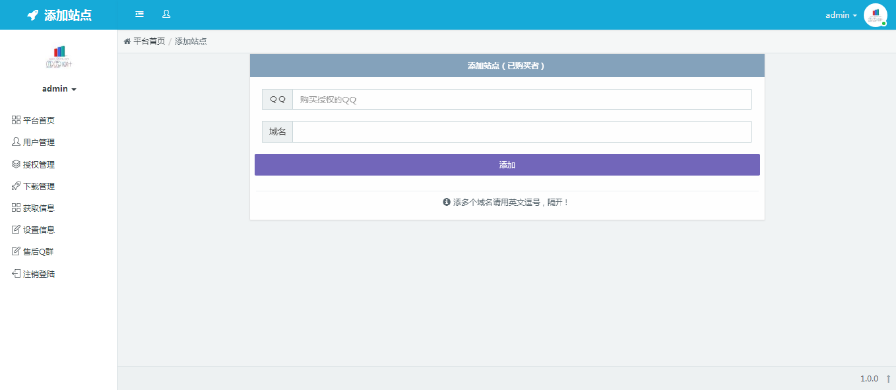896x390 pixels.
Task: Open the user icon in top bar
Action: 166,14
